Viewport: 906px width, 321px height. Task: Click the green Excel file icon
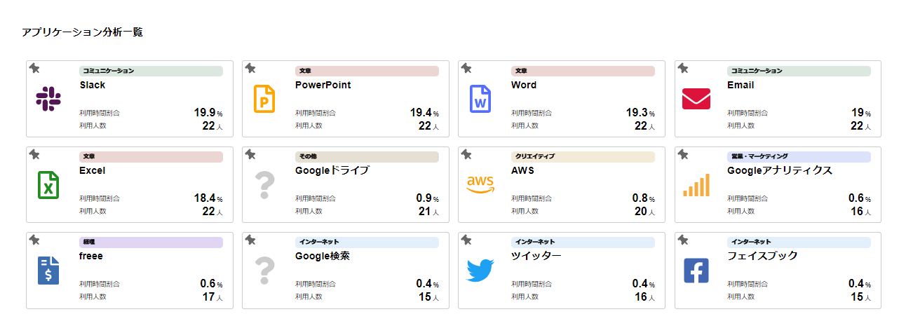click(x=48, y=185)
